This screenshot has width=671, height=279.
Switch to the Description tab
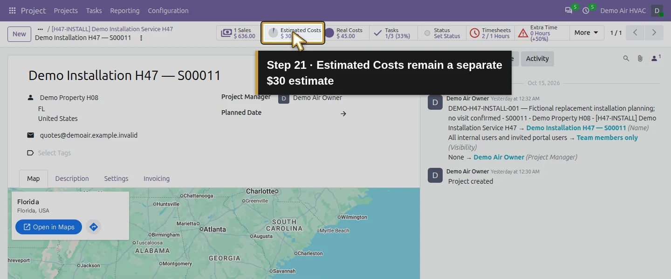pos(72,179)
